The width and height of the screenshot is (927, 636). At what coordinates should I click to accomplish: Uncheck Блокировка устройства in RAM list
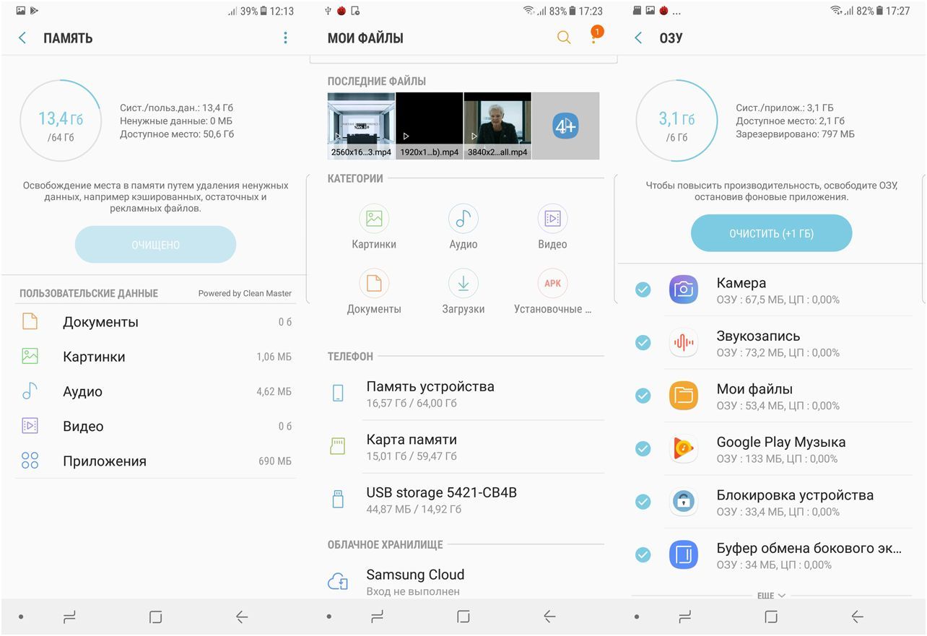[643, 502]
